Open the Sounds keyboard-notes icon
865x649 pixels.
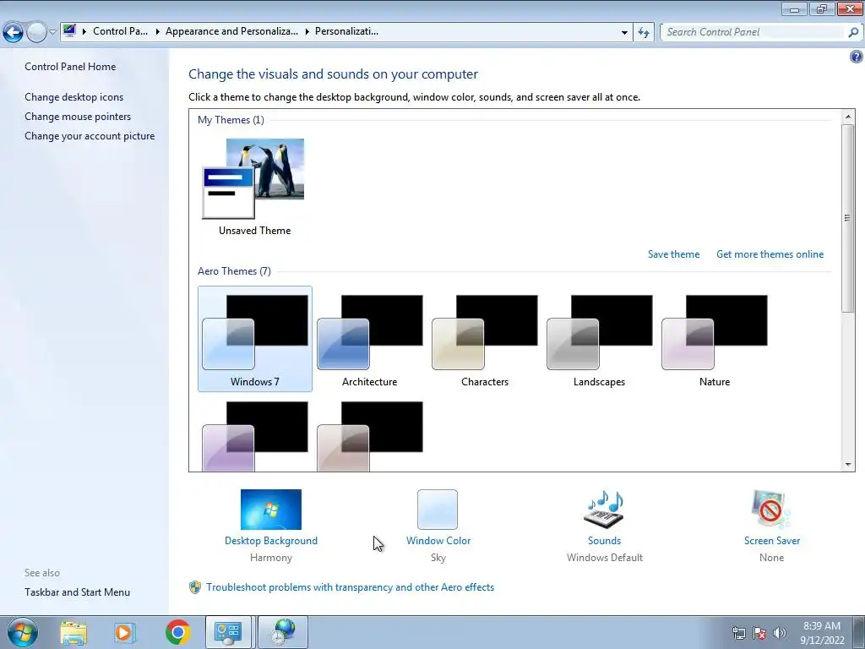tap(604, 510)
